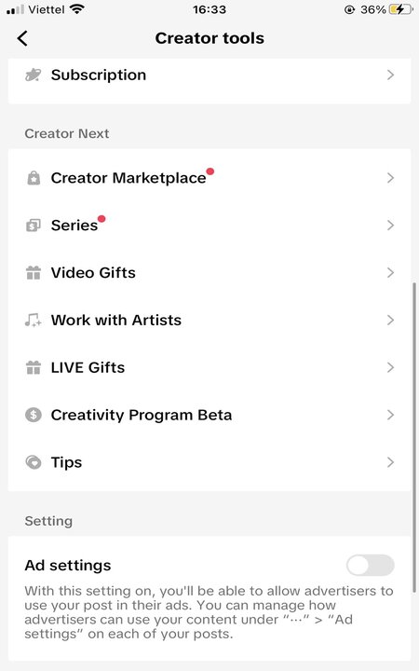Tap the Creativity Program Beta dollar icon

pyautogui.click(x=34, y=415)
